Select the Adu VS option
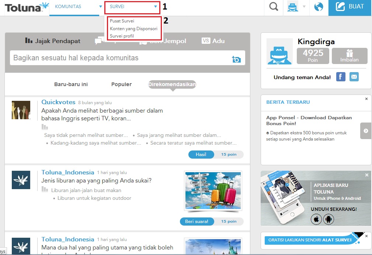The image size is (372, 255). 213,41
